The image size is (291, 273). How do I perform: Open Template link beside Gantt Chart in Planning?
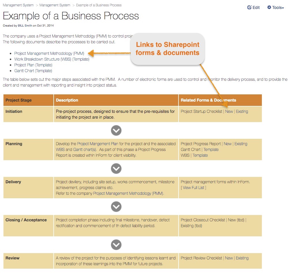point(211,149)
